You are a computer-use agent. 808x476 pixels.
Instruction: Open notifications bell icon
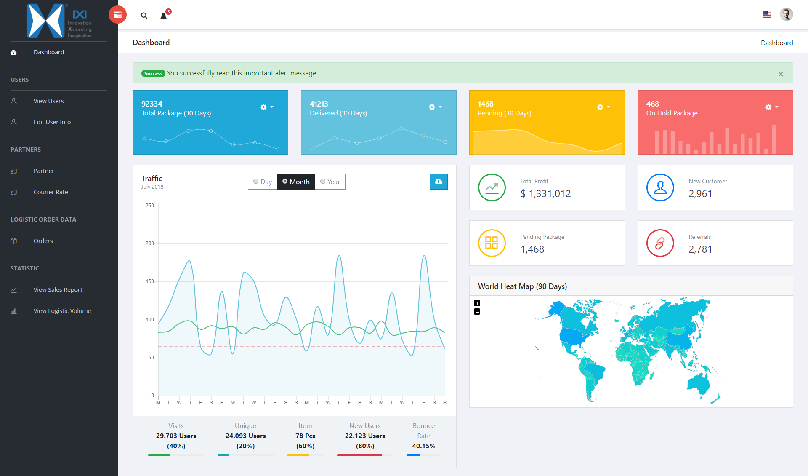pyautogui.click(x=164, y=16)
